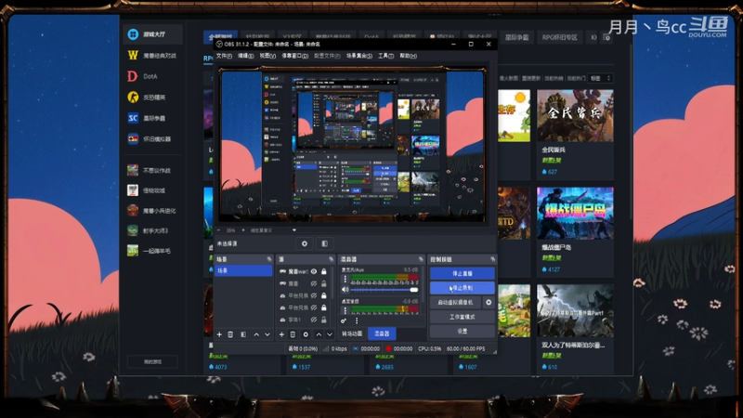
Task: Open 全民皆兵 game thumbnail
Action: point(575,115)
